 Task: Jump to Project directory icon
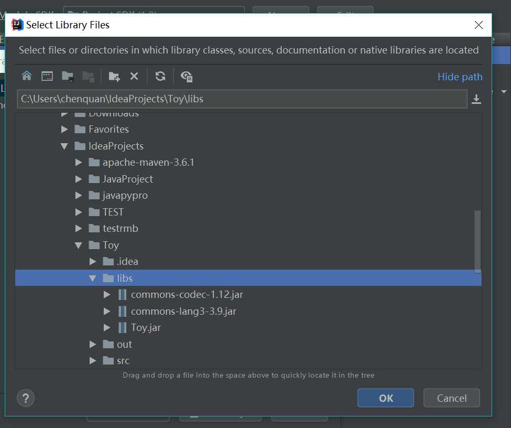pyautogui.click(x=68, y=76)
